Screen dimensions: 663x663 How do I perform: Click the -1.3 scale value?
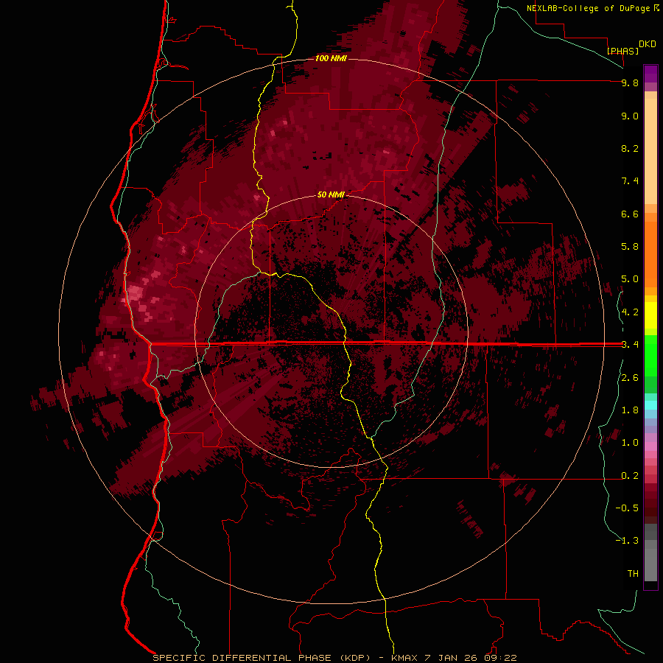coord(627,541)
